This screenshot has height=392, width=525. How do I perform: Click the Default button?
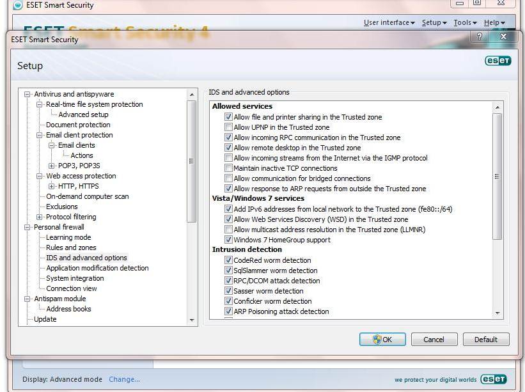(x=486, y=340)
